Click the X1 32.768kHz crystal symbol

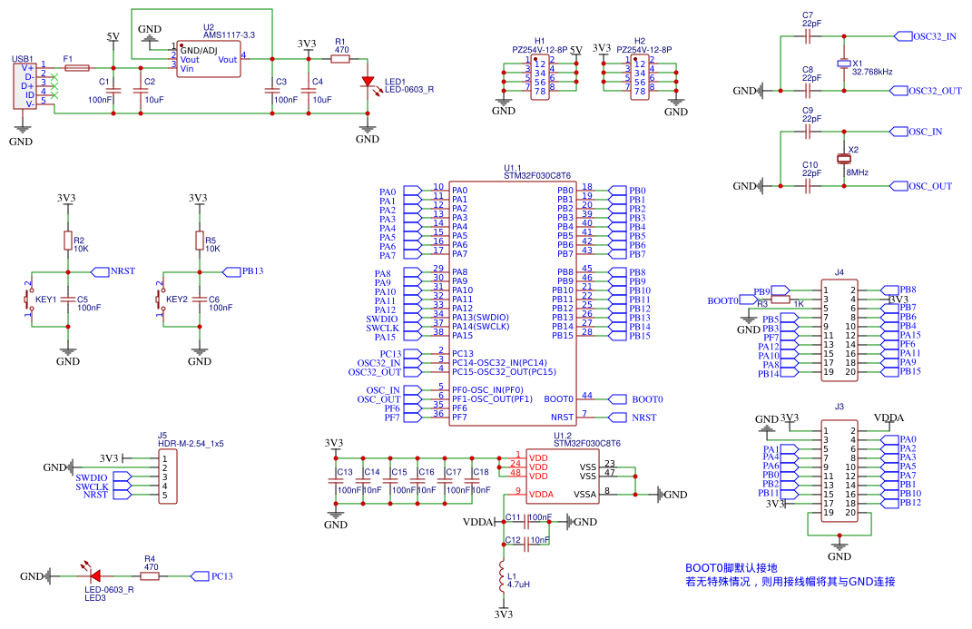[843, 64]
